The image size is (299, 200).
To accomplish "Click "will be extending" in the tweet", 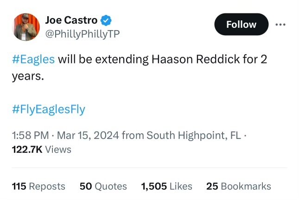I will pyautogui.click(x=102, y=59).
